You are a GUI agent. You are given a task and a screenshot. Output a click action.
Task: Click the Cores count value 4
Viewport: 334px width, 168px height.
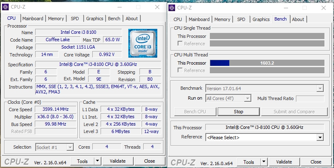click(107, 147)
